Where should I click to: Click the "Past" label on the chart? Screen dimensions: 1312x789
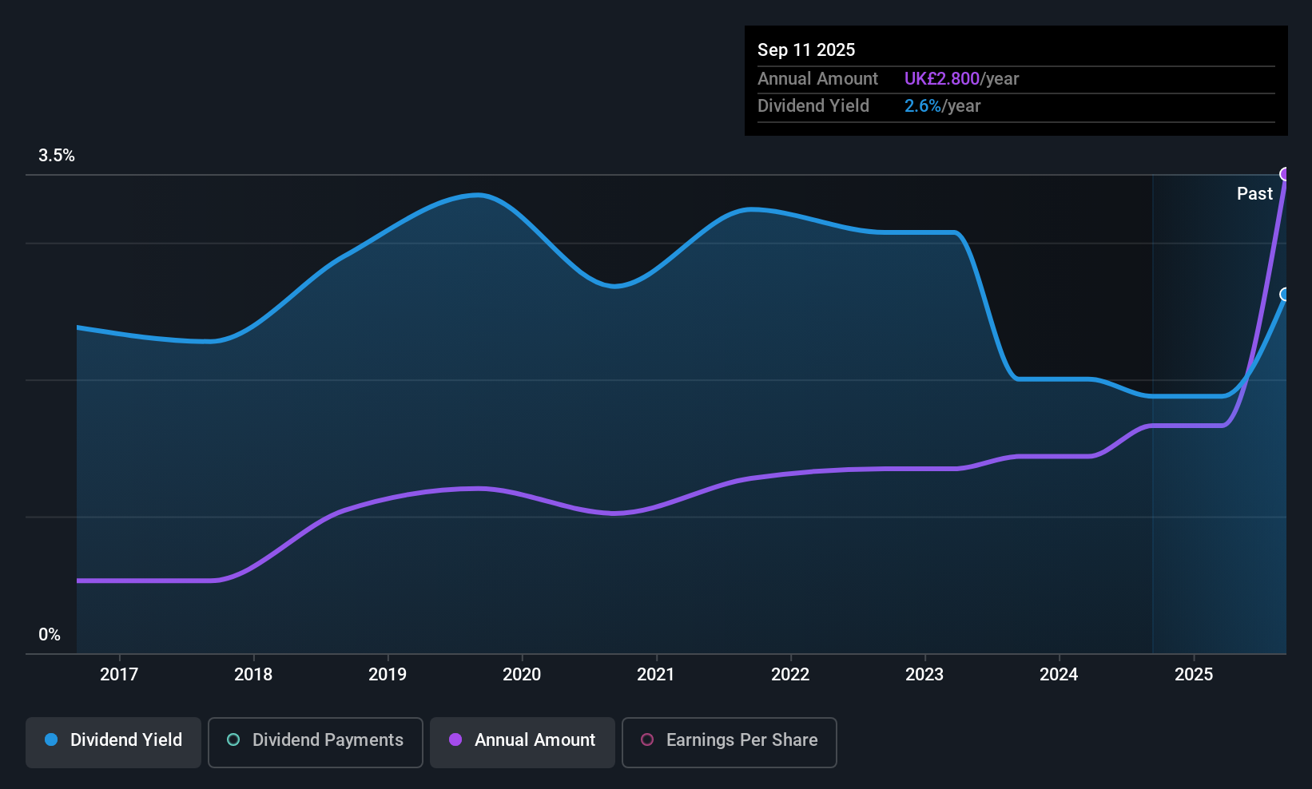1254,193
